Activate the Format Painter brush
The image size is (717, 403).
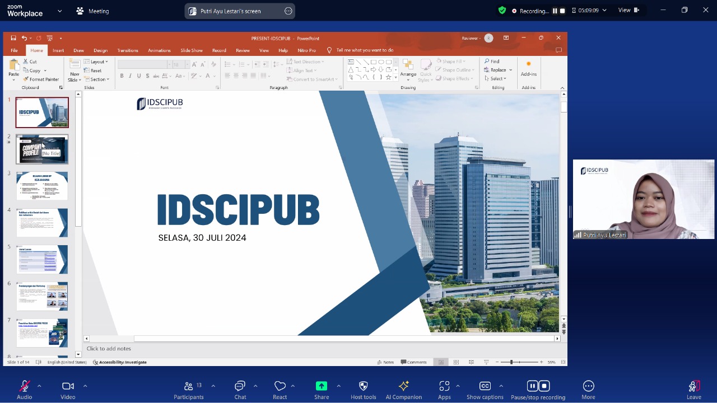click(x=41, y=79)
